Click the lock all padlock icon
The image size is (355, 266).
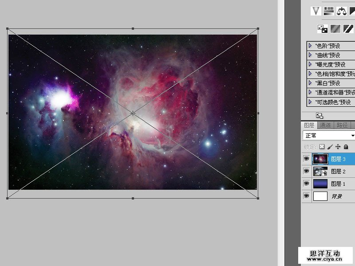coord(346,147)
